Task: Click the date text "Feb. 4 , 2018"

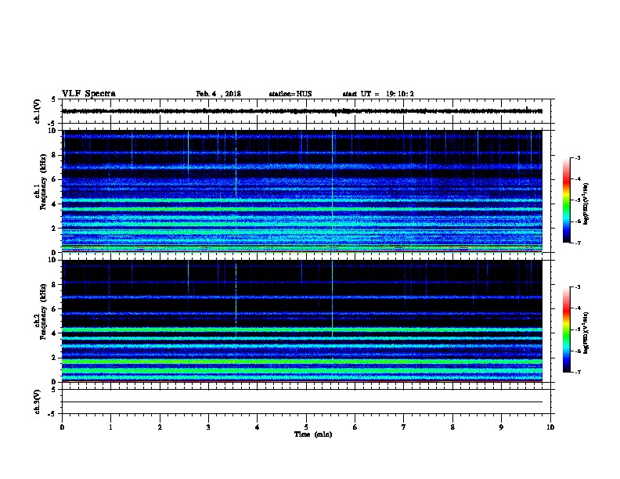Action: point(218,94)
